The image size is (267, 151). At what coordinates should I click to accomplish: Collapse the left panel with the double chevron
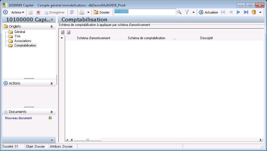click(52, 19)
